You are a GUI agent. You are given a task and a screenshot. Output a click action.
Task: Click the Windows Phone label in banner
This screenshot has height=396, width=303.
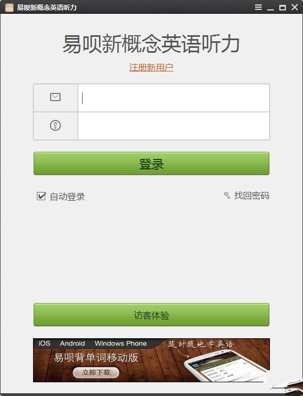(x=121, y=343)
